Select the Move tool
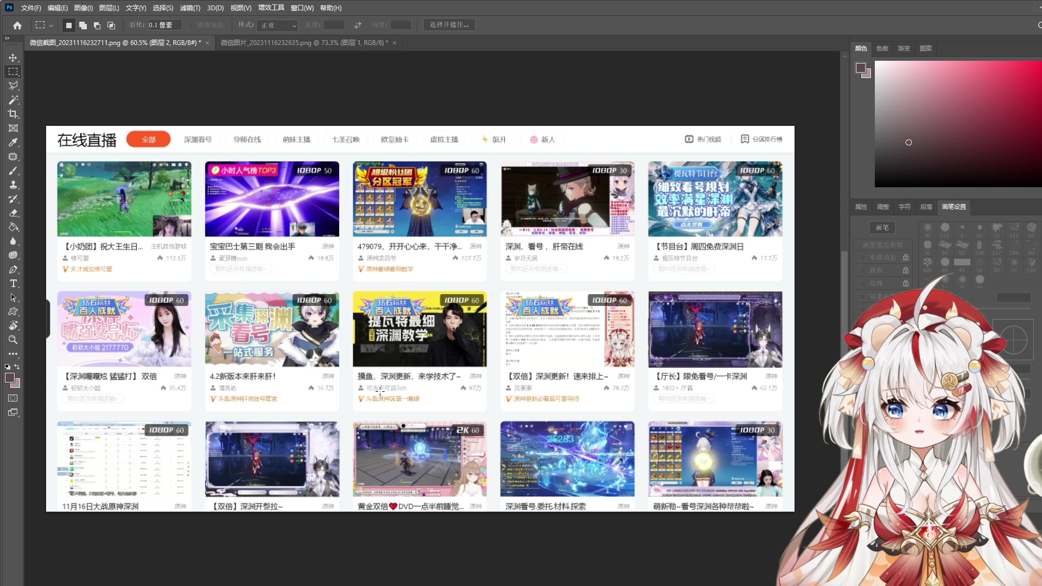 pos(13,58)
